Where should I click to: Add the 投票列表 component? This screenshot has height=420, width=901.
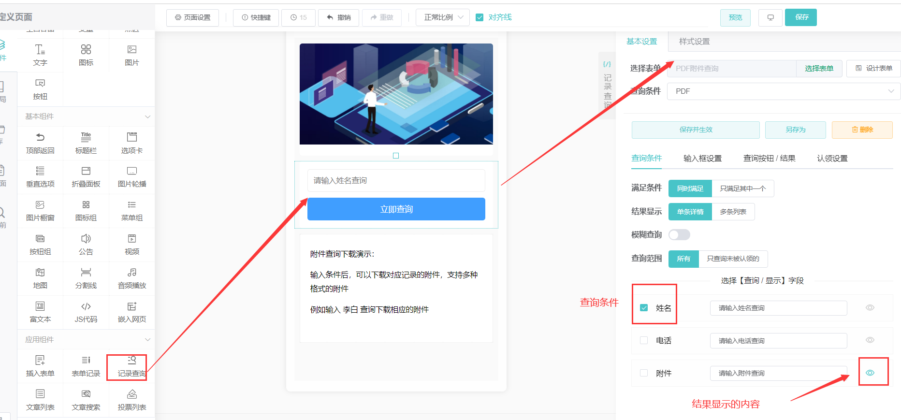tap(132, 400)
